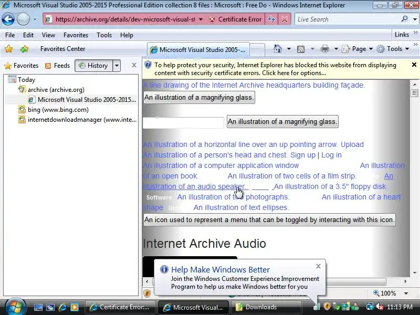Switch to Feeds in Favorites Center
420x315 pixels.
click(x=57, y=66)
